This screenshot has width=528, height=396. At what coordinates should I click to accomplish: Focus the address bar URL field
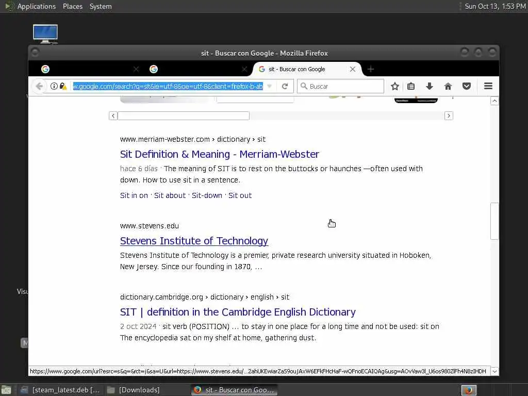point(168,86)
